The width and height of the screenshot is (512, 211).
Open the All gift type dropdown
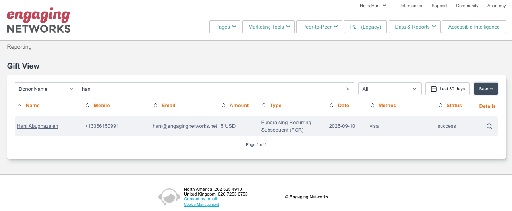(390, 89)
